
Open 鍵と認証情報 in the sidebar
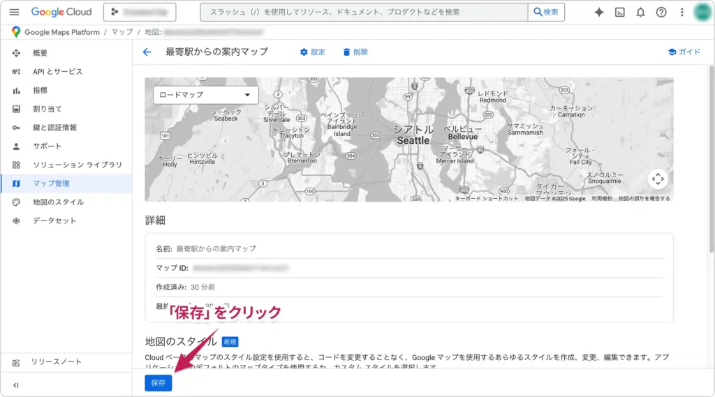[x=66, y=128]
